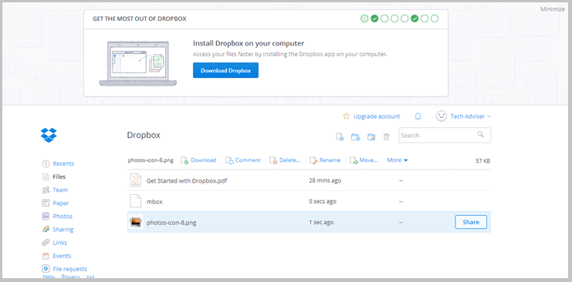Click the photos-icon-8.png thumbnail
Image resolution: width=572 pixels, height=282 pixels.
pos(136,222)
